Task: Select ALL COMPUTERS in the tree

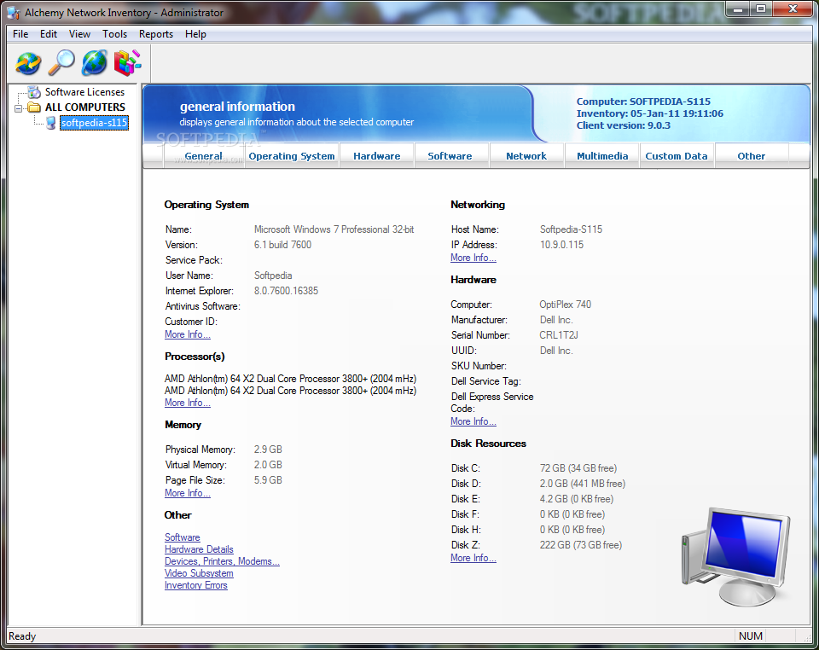Action: (x=85, y=107)
